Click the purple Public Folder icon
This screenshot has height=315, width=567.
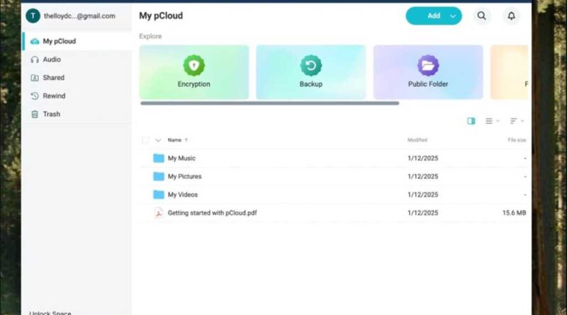click(428, 65)
